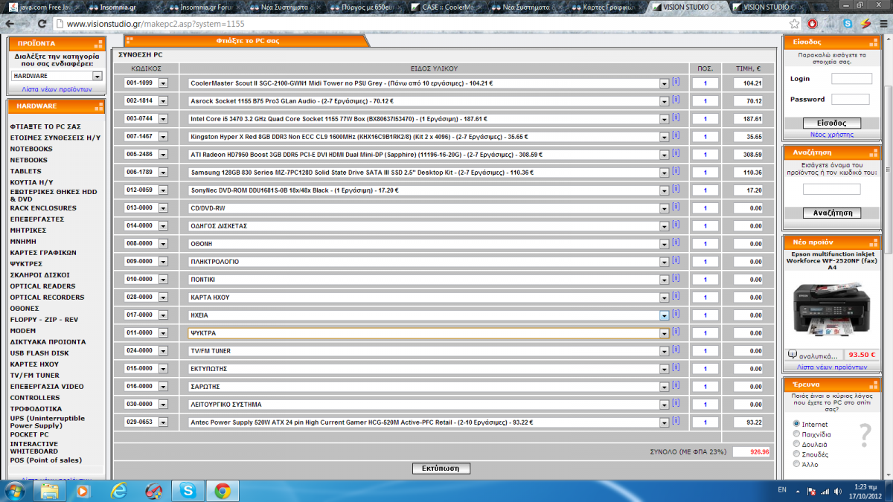
Task: Open ΚΑΡΤΕΣ ΓΡΑΦΙΚΩΝ category in sidebar
Action: (44, 253)
